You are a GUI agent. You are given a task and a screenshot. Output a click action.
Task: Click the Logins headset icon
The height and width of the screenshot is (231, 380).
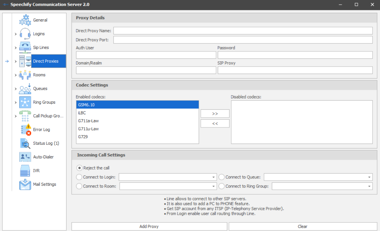[25, 34]
